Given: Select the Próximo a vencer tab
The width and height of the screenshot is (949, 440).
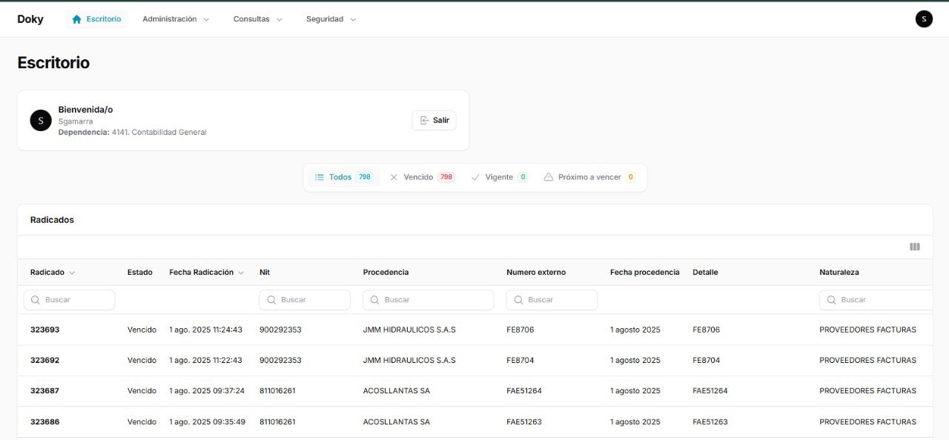Looking at the screenshot, I should [590, 177].
